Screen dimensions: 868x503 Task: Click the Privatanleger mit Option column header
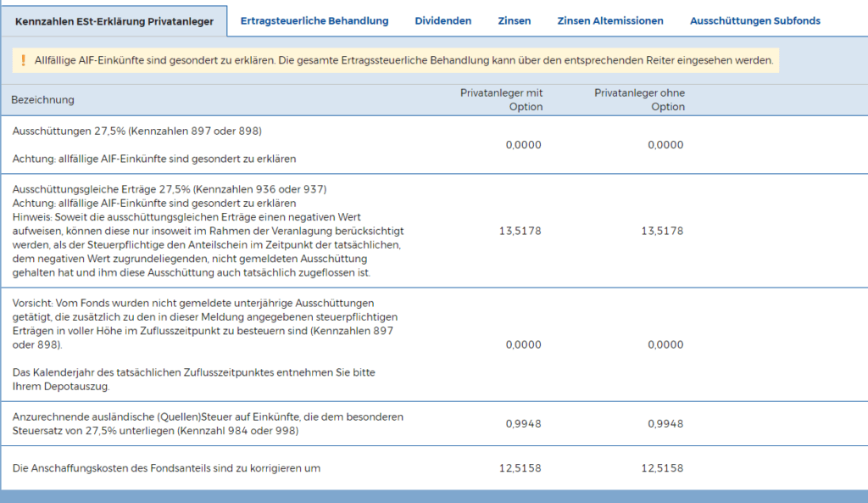click(x=502, y=100)
